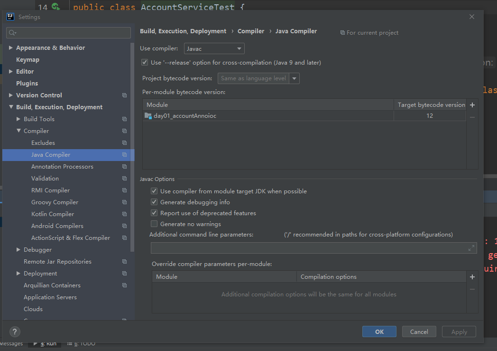Viewport: 497px width, 351px height.
Task: Open Keymap settings page
Action: click(x=28, y=60)
